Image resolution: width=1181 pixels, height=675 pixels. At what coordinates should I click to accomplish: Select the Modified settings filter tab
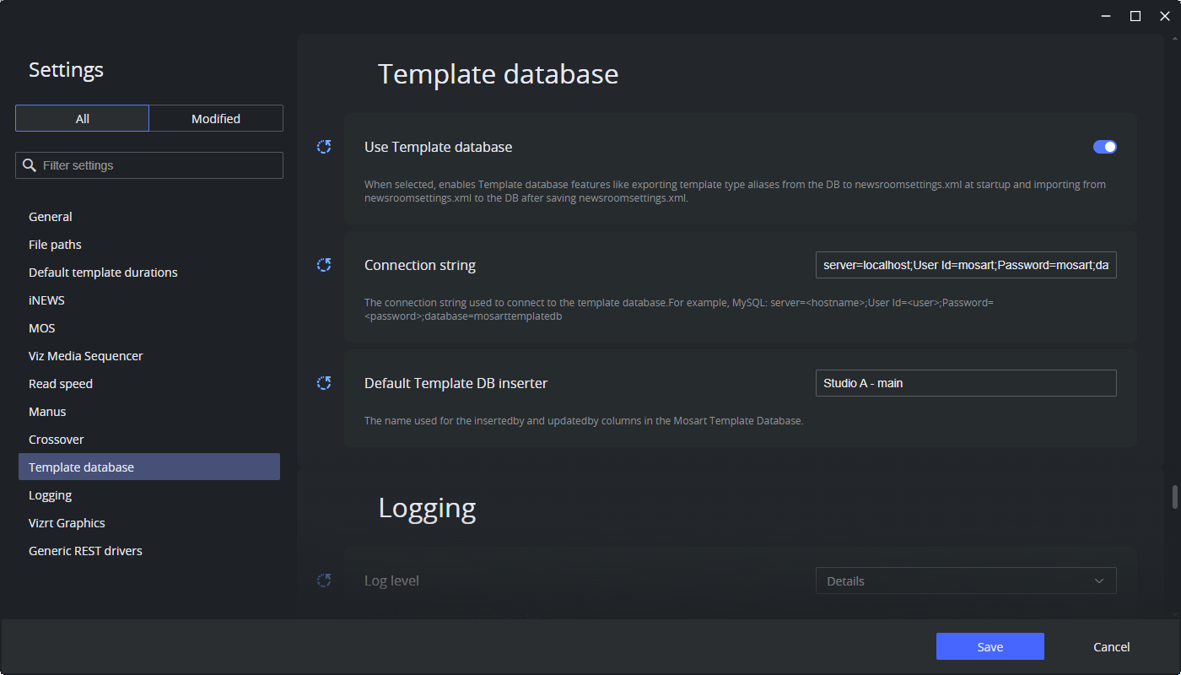[216, 118]
